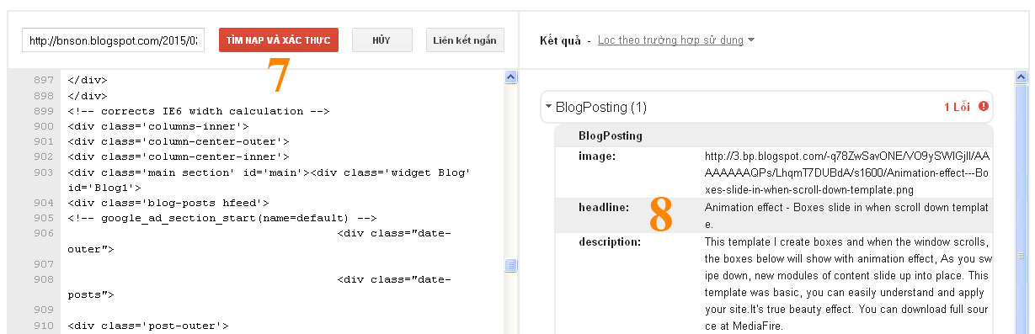Click the TÌM NẠP VÀ XÁC THỰC button

[x=279, y=40]
